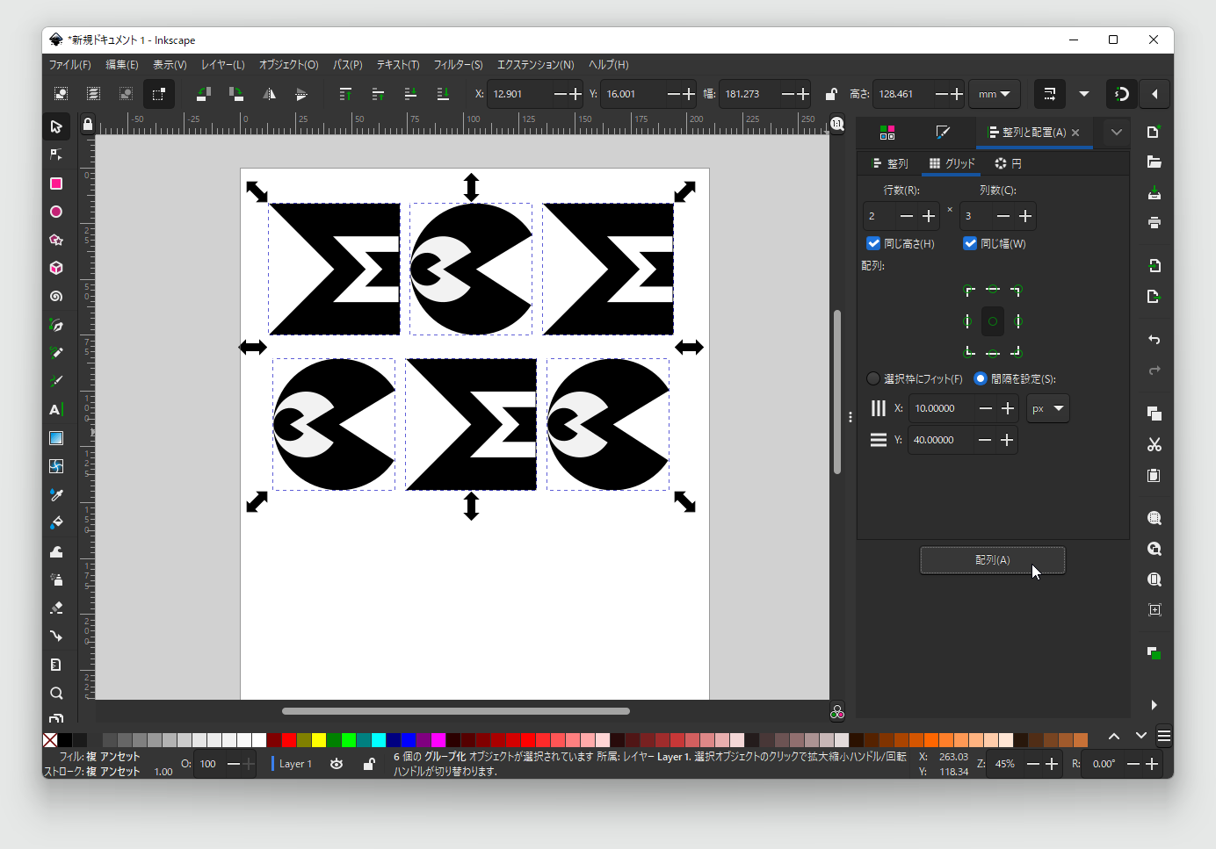This screenshot has height=849, width=1216.
Task: Activate the Zoom tool in the toolbox
Action: [56, 693]
